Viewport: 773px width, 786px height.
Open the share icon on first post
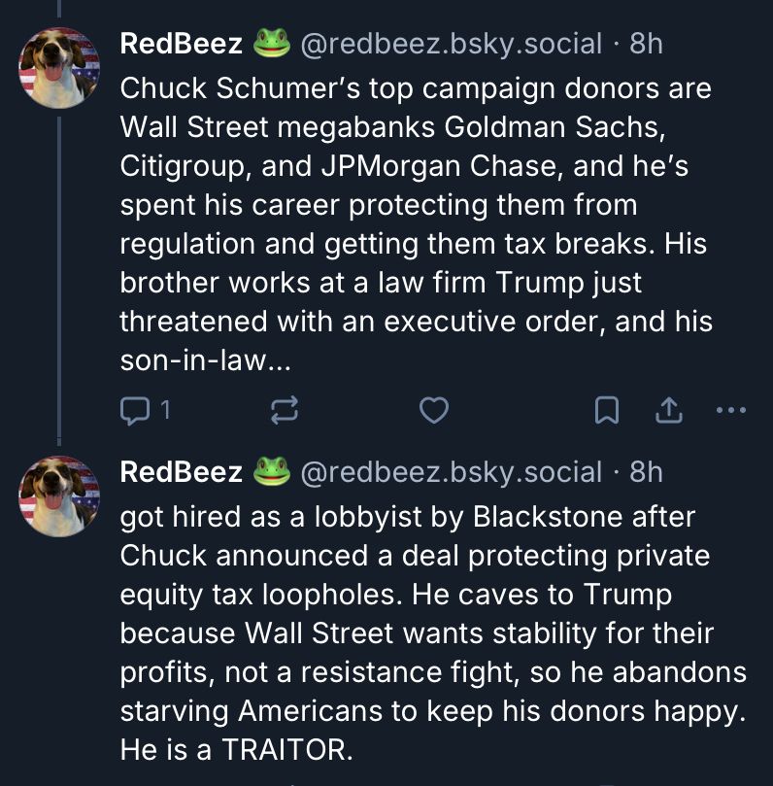[668, 412]
